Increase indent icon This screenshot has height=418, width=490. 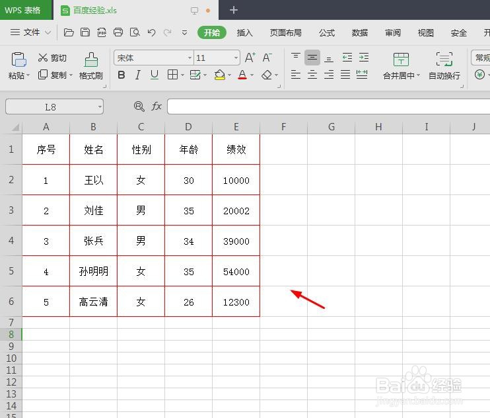pos(364,58)
